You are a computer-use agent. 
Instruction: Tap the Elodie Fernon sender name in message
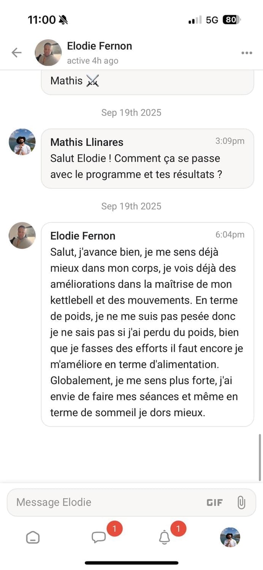pyautogui.click(x=82, y=236)
